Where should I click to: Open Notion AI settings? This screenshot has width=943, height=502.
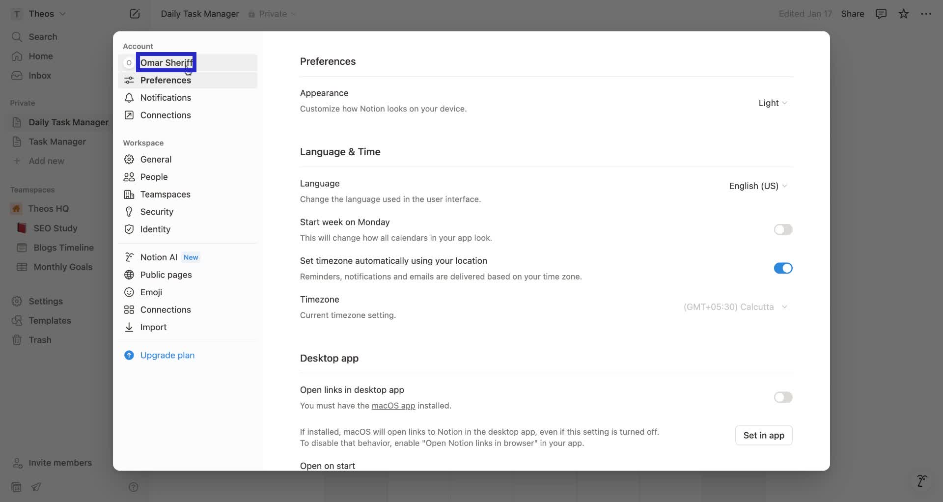tap(158, 257)
